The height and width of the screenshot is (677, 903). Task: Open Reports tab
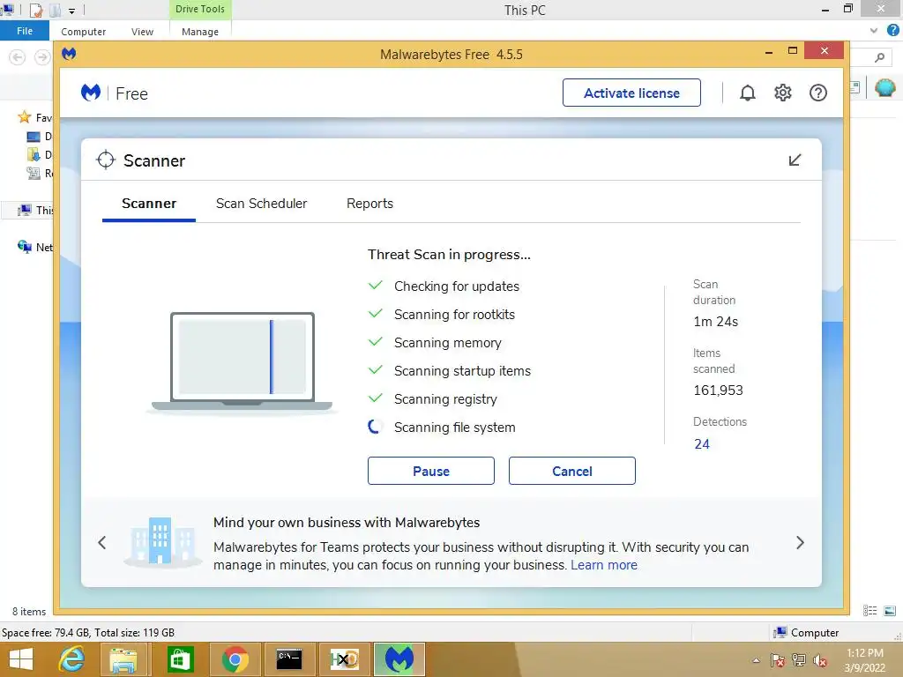pos(369,204)
